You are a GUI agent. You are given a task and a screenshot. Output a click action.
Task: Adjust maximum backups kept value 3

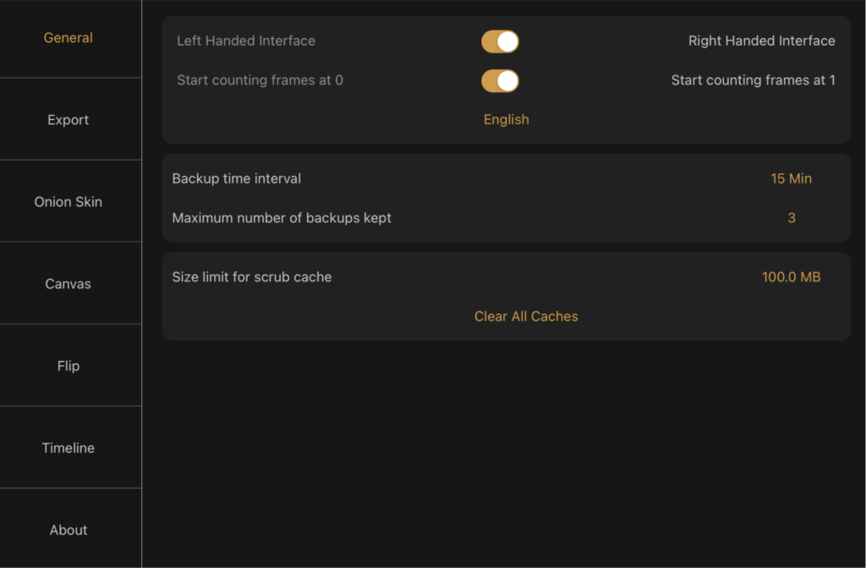792,218
